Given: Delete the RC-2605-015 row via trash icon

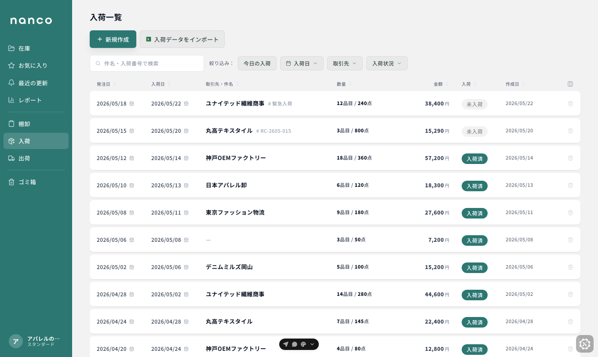Looking at the screenshot, I should click(x=570, y=131).
